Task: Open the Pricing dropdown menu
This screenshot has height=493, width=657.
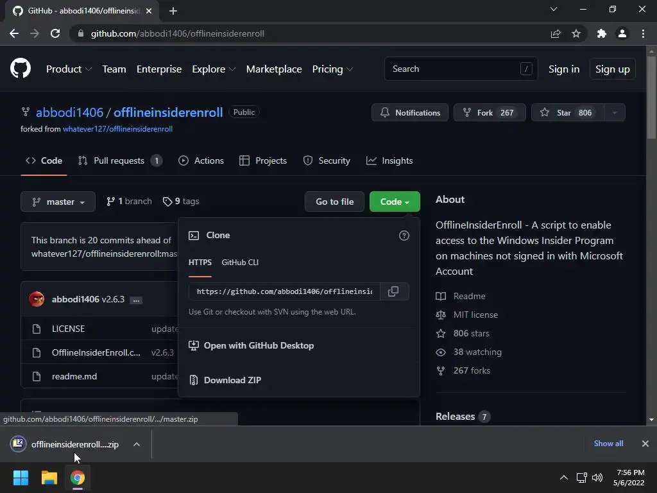Action: (x=332, y=69)
